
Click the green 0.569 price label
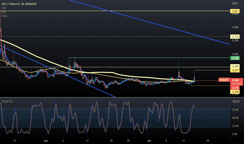235,58
